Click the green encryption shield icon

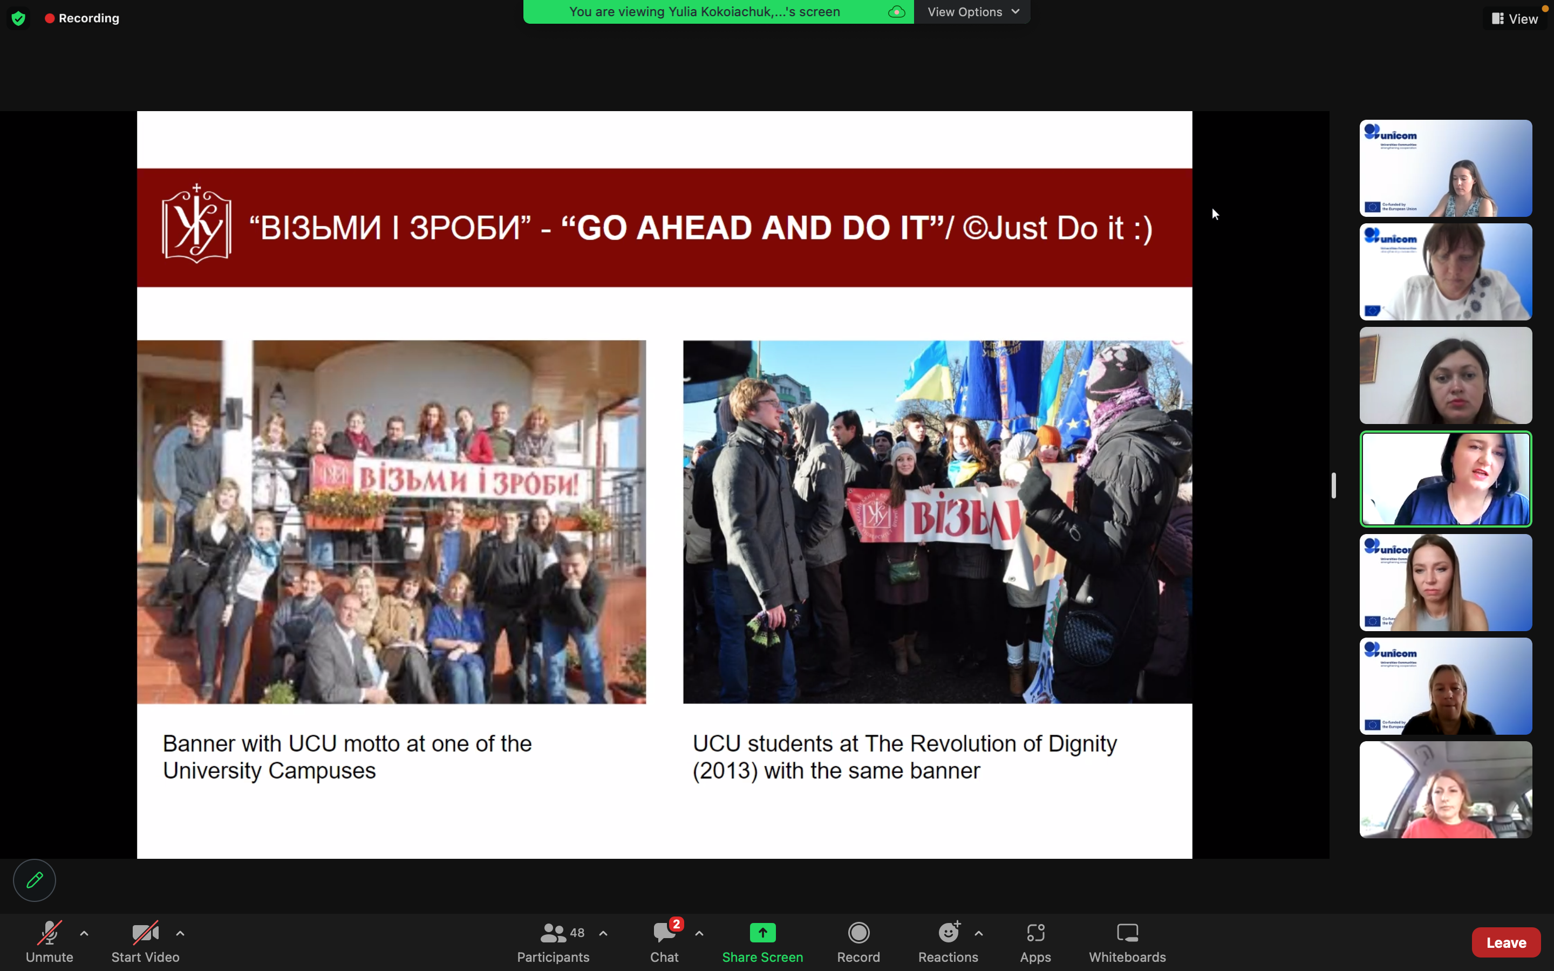coord(18,18)
